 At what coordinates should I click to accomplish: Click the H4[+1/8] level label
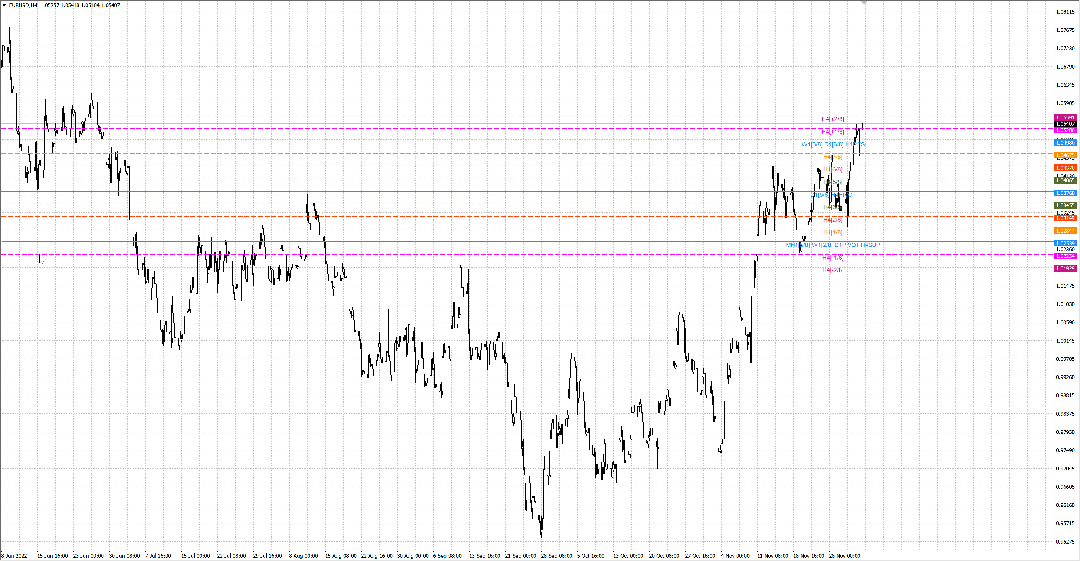[832, 132]
